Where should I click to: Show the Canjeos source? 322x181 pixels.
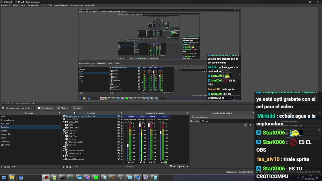(x=118, y=139)
